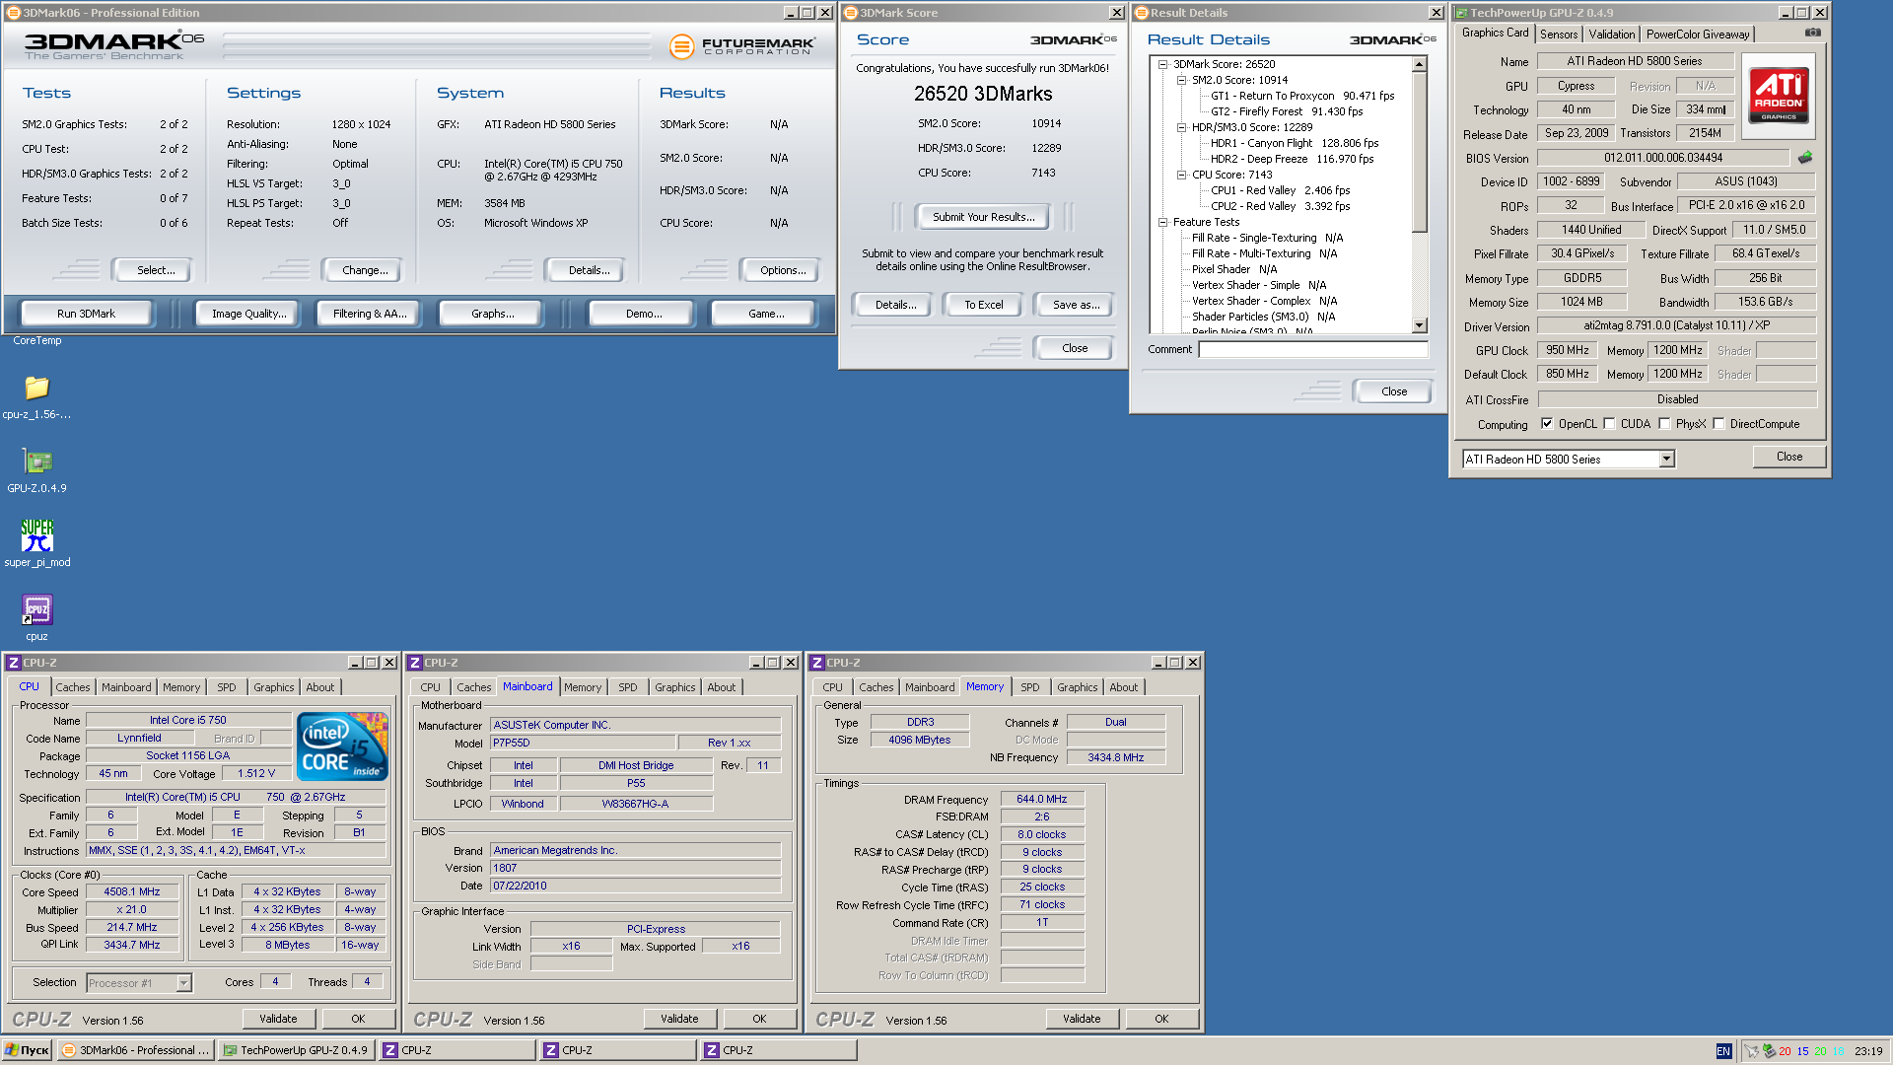The height and width of the screenshot is (1065, 1893).
Task: Open the Windows Start (Пуск) button
Action: 27,1050
